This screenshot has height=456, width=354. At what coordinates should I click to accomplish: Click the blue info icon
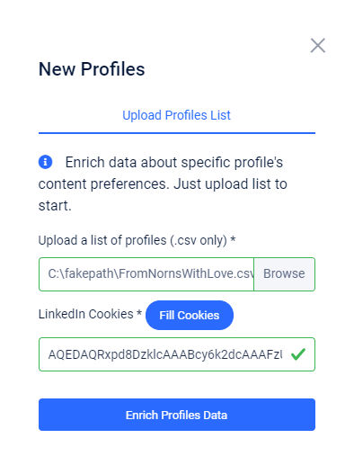pos(45,162)
